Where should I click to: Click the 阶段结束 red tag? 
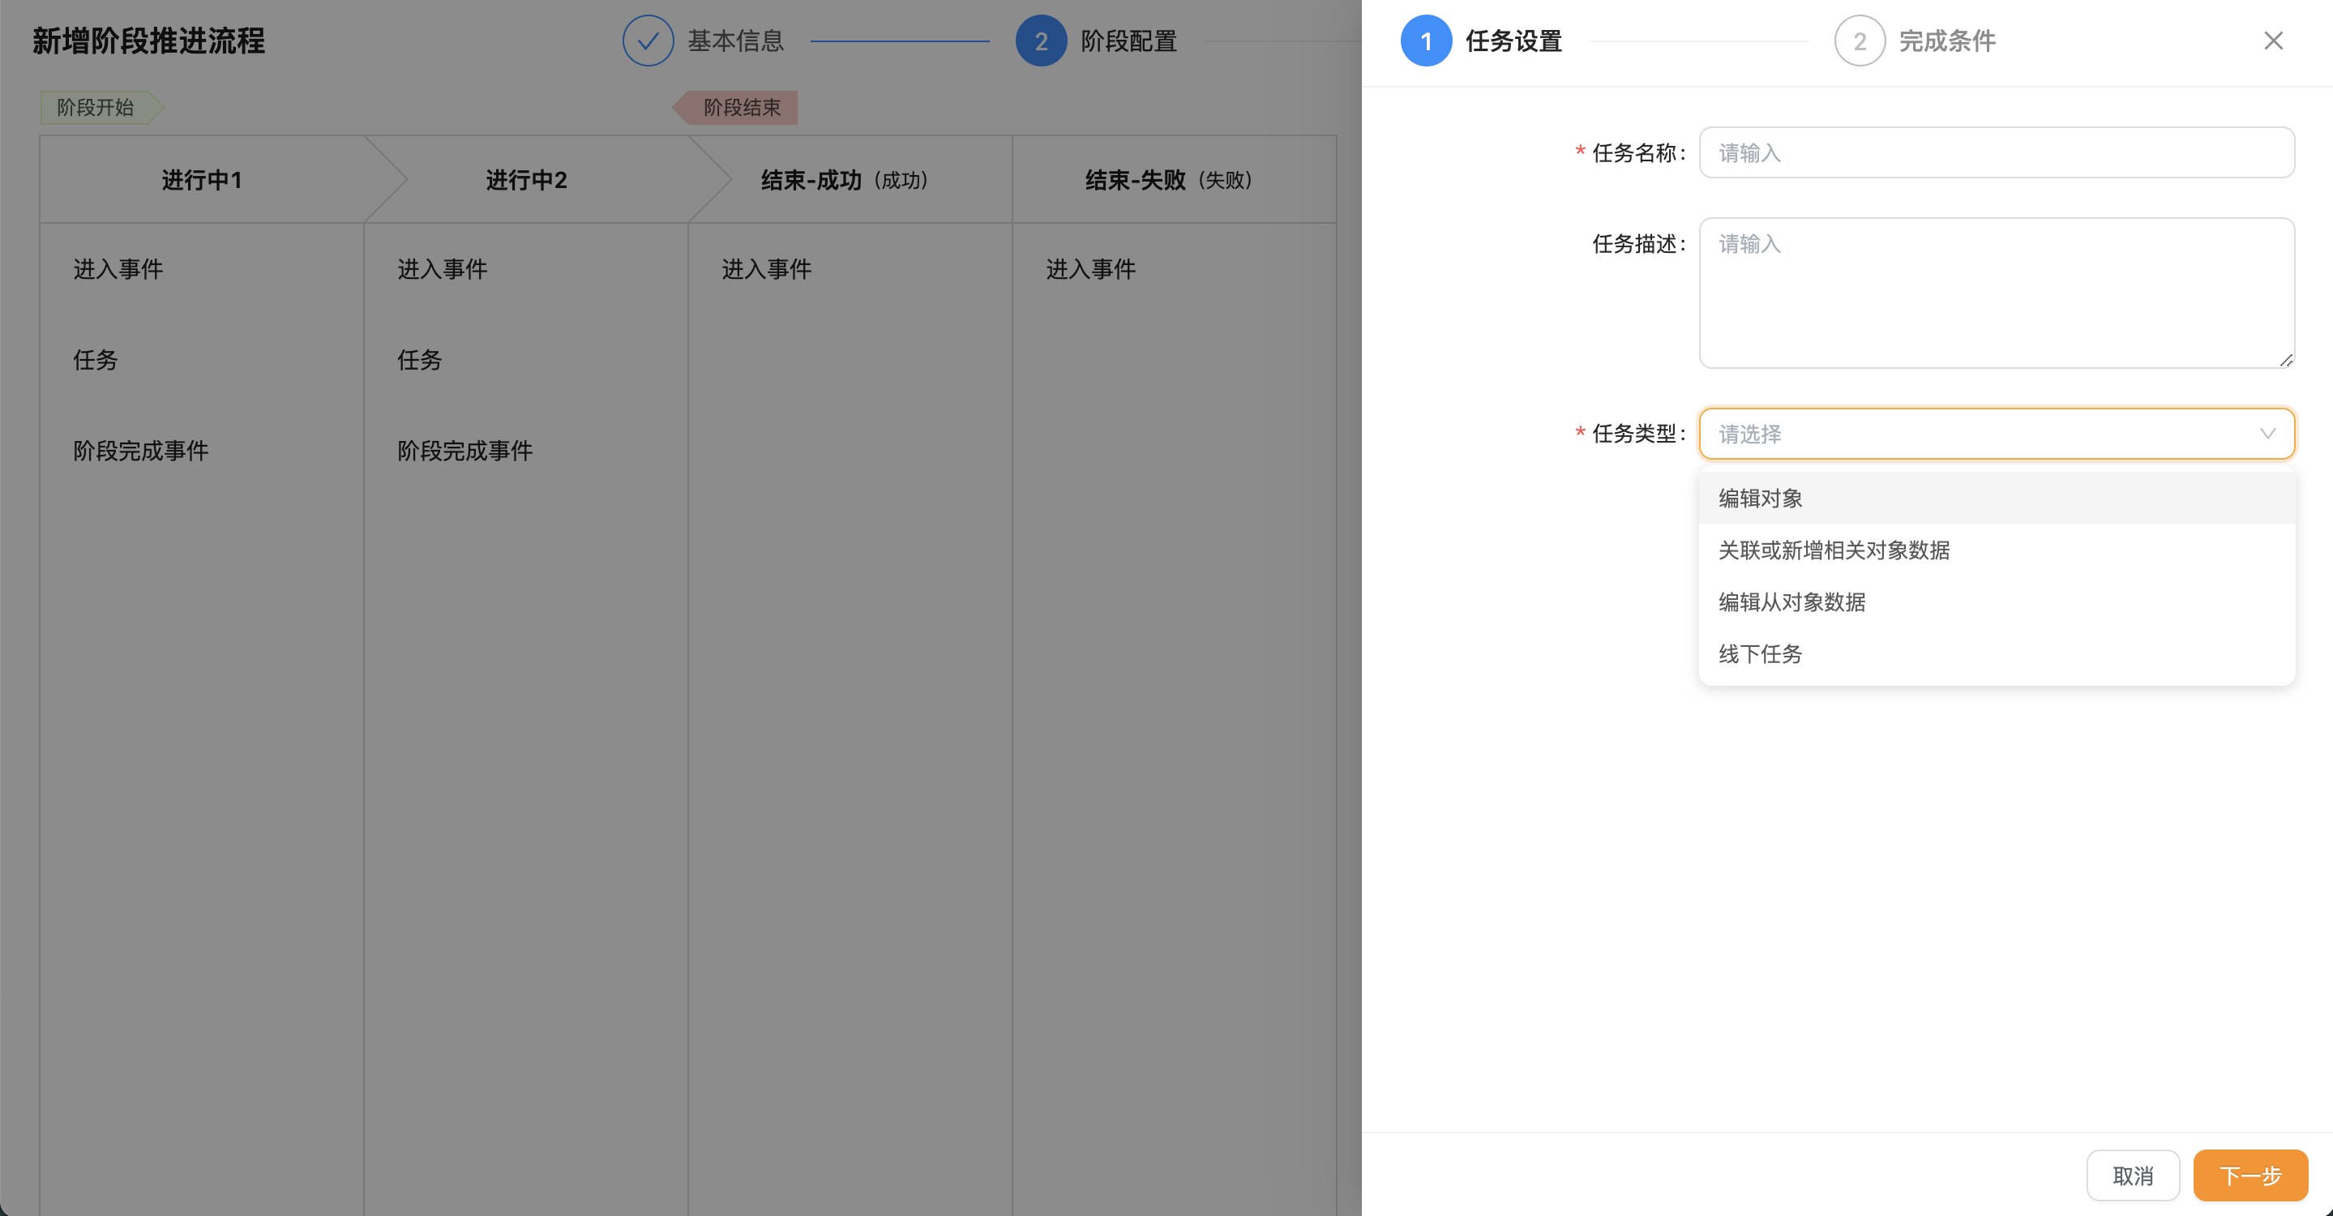[x=741, y=108]
